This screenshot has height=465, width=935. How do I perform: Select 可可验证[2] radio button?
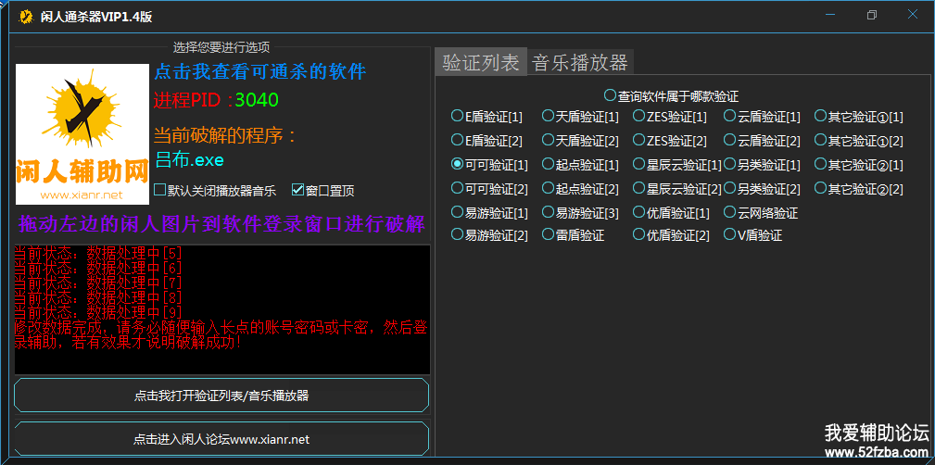(x=490, y=189)
